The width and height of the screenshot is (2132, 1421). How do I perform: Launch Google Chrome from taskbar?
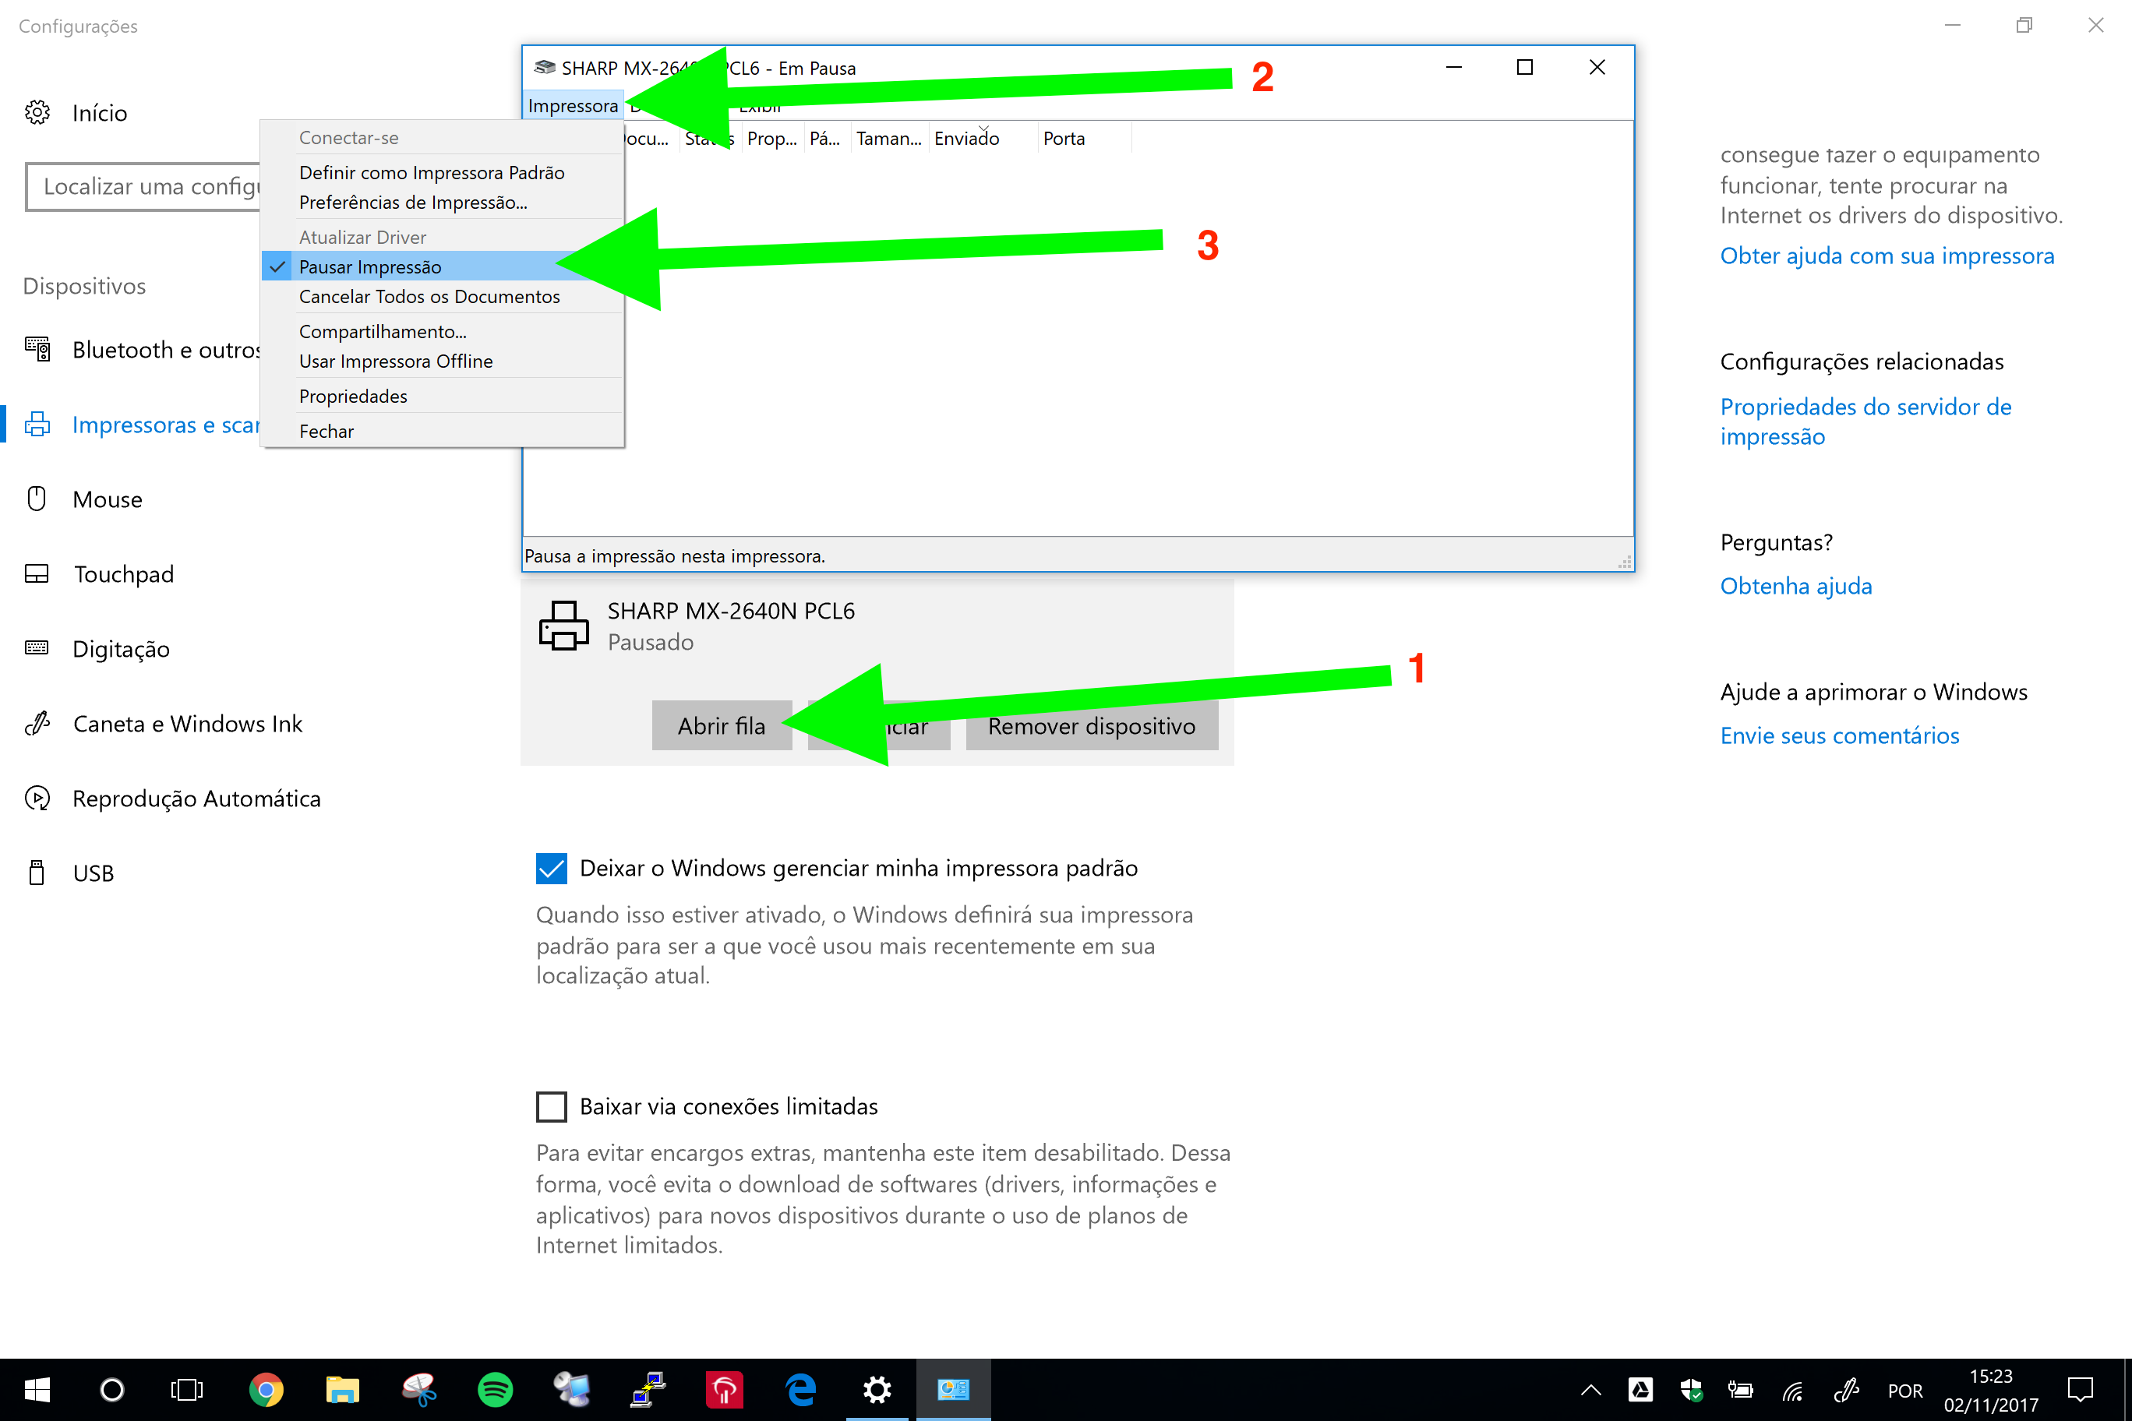point(266,1389)
